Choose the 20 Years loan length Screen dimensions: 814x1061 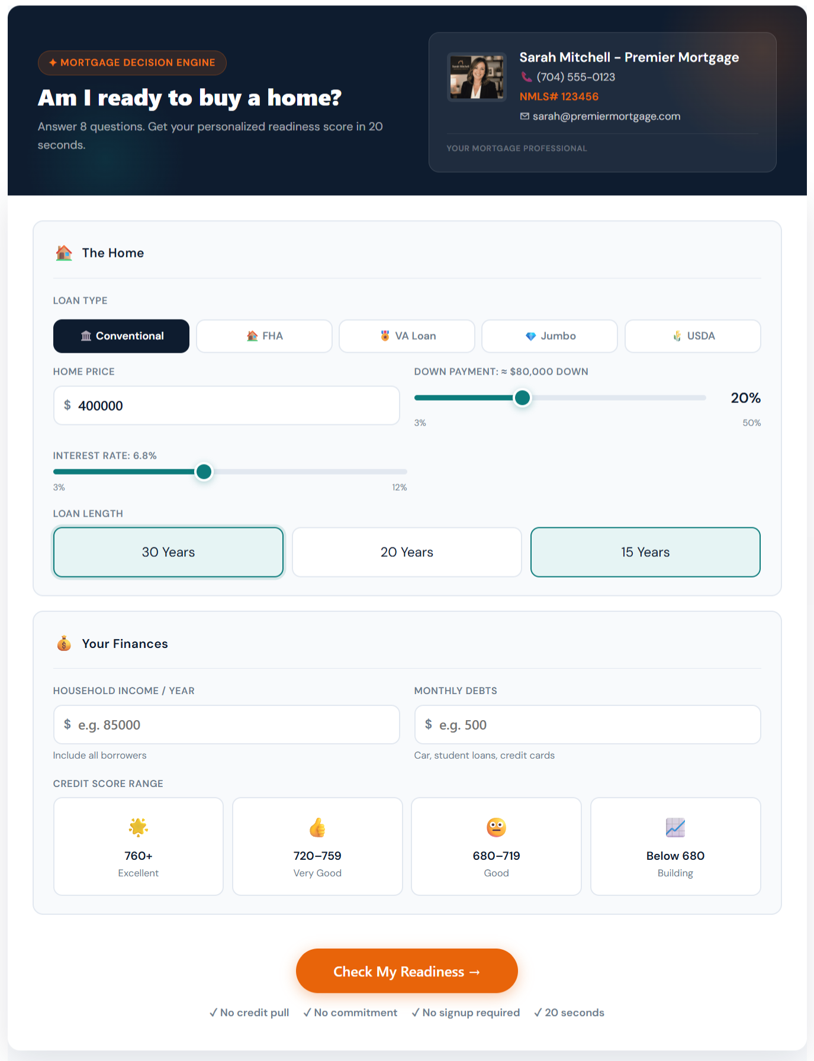point(407,552)
